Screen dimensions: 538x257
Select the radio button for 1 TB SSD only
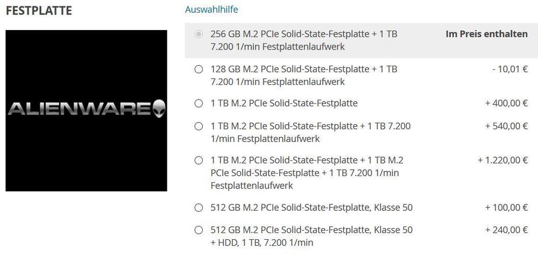(199, 103)
